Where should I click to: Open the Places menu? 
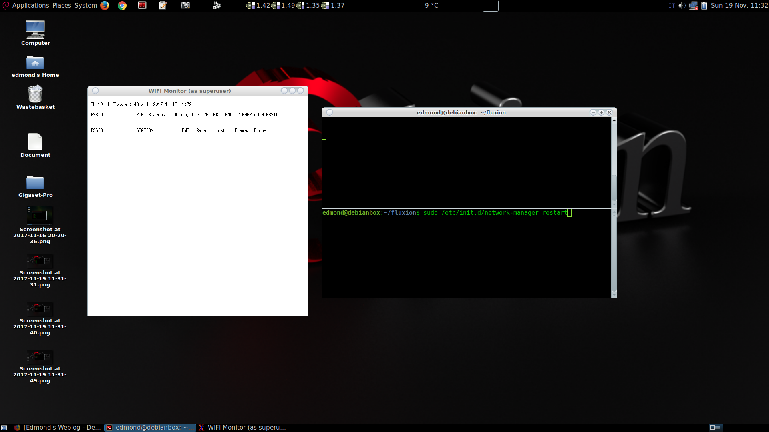tap(62, 5)
